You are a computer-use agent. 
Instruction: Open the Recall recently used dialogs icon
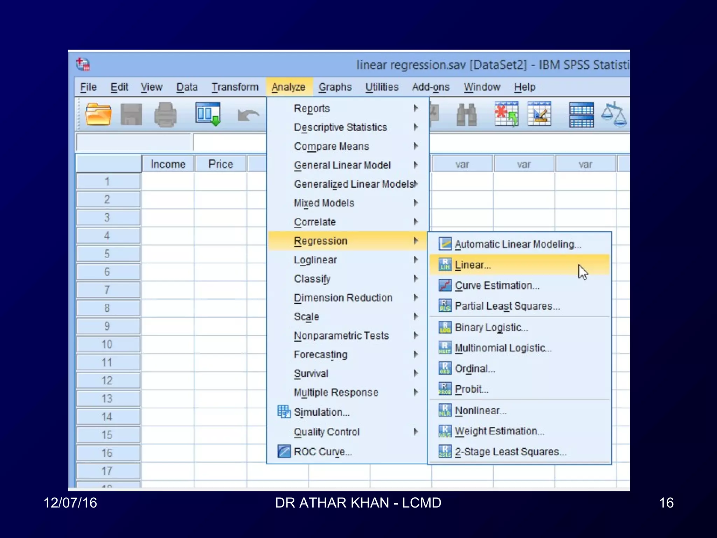tap(208, 113)
